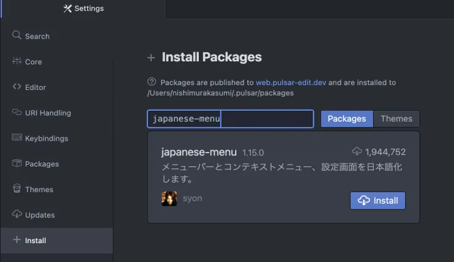The image size is (454, 262).
Task: Open the syon author profile link
Action: click(193, 198)
